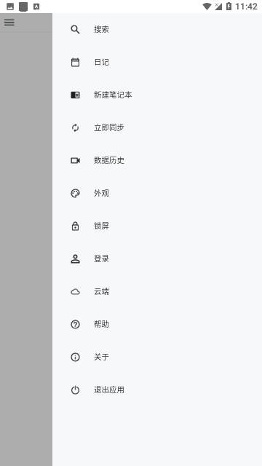The image size is (262, 466).
Task: Choose 新建笔记本 from the drawer
Action: click(x=157, y=95)
